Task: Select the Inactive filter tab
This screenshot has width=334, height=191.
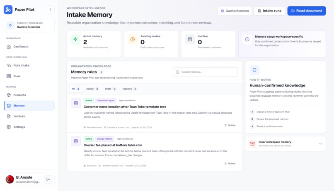Action: (130, 89)
